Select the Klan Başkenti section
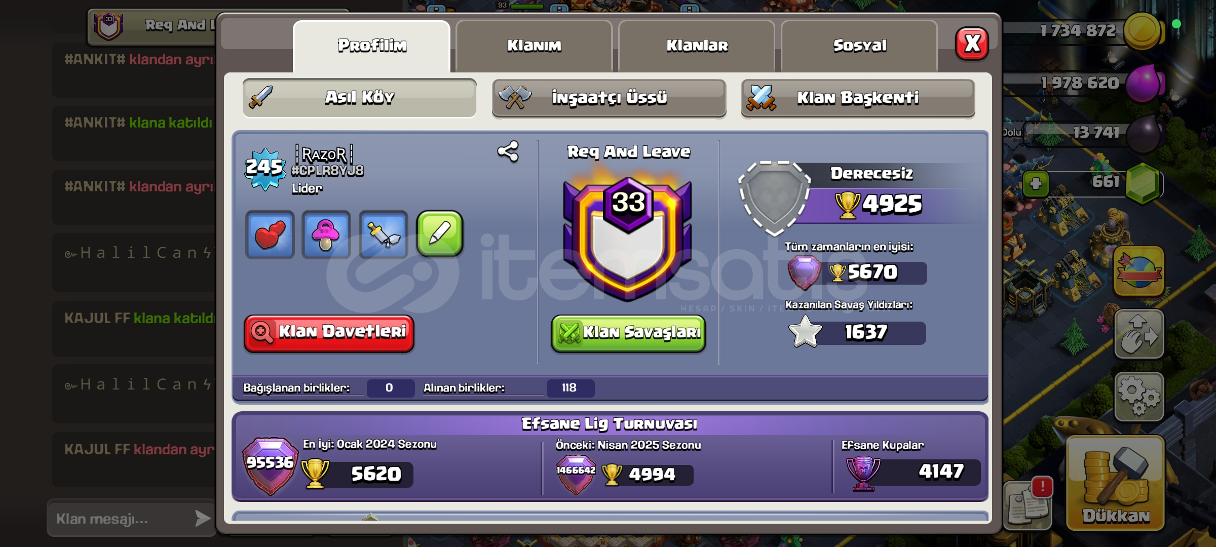This screenshot has width=1216, height=547. pos(858,98)
